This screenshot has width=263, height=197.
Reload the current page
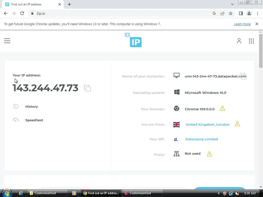22,13
